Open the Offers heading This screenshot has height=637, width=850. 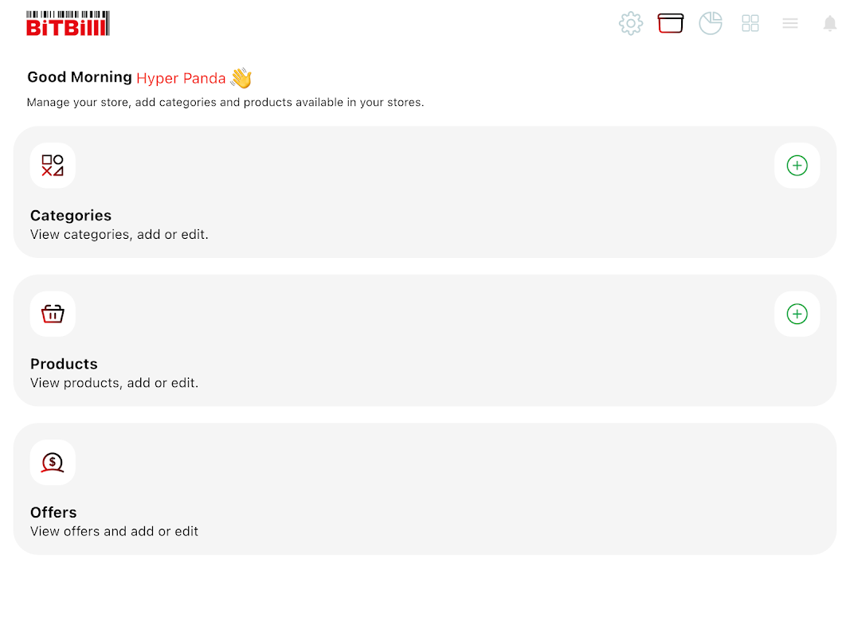(53, 513)
